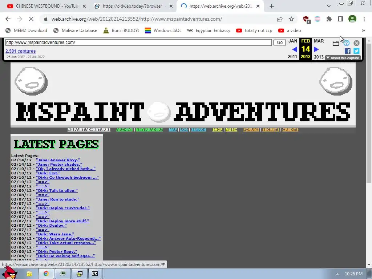Viewport: 372px width, 279px height.
Task: Open 2,581 captures link
Action: [21, 51]
